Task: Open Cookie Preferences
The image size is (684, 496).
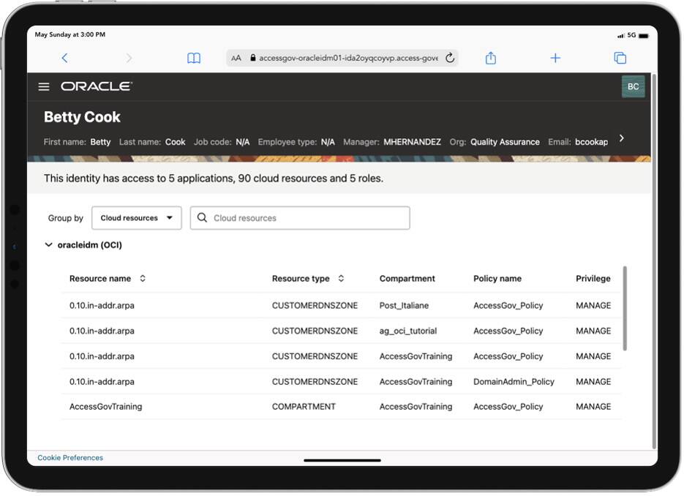Action: click(x=70, y=457)
